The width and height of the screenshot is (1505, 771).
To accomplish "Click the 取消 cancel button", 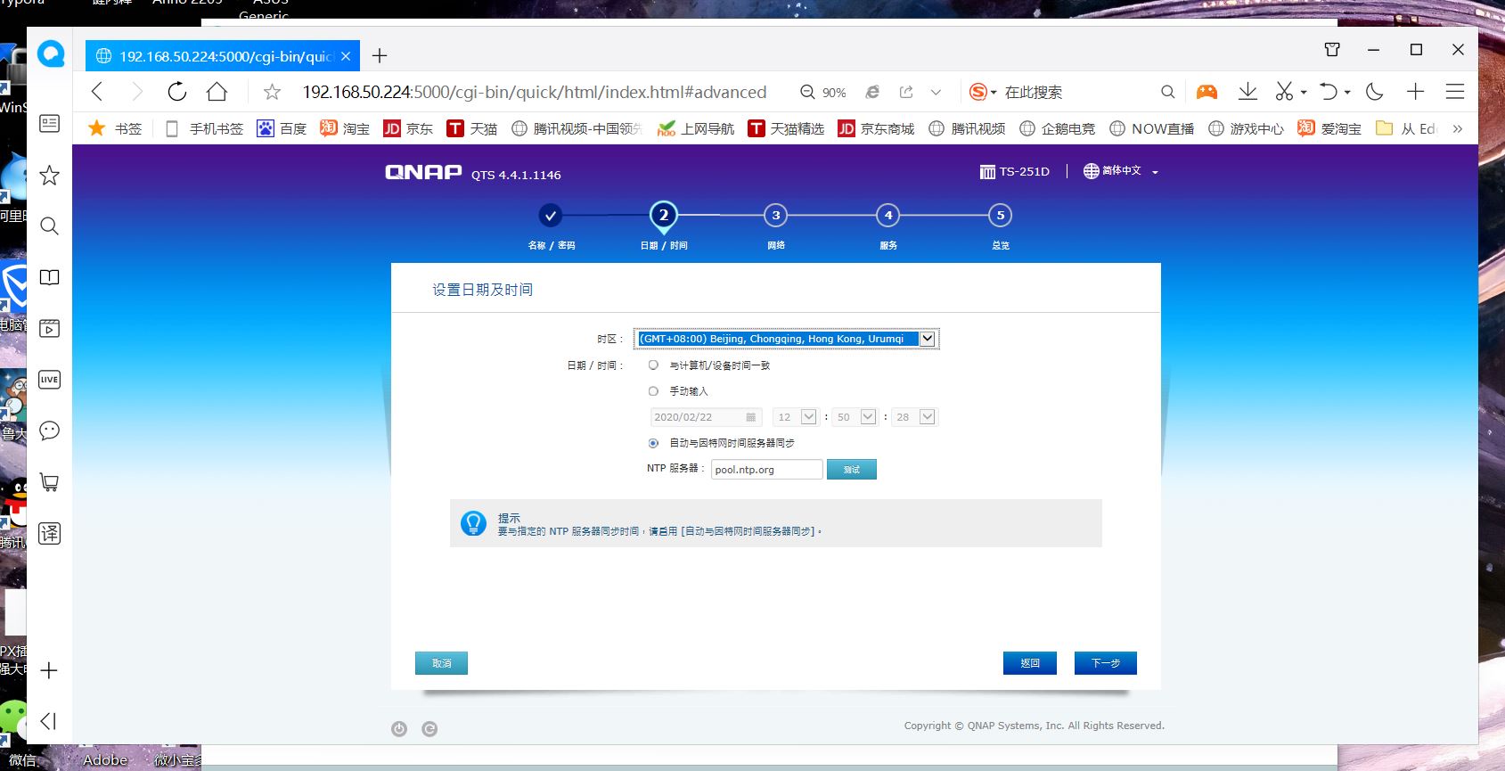I will click(441, 663).
